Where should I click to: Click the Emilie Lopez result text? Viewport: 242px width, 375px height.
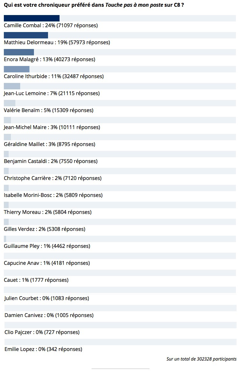[x=43, y=349]
